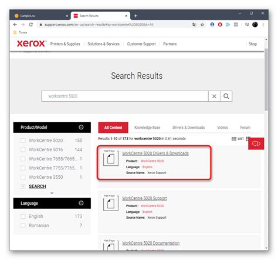The image size is (278, 260).
Task: Collapse the Language filter panel
Action: pyautogui.click(x=81, y=203)
